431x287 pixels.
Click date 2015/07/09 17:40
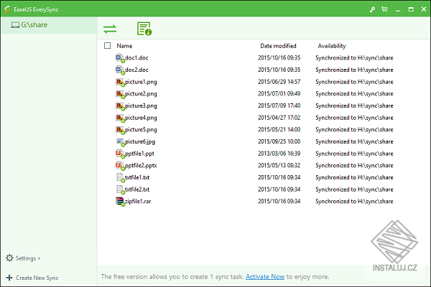point(279,105)
